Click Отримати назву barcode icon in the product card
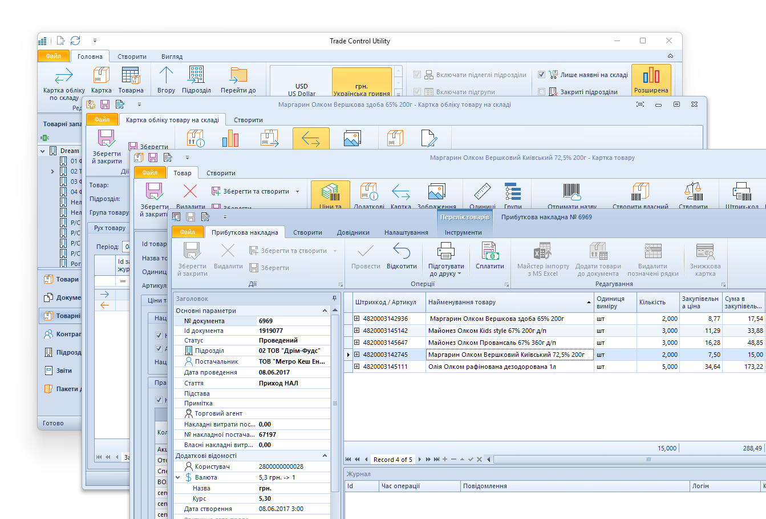 (572, 192)
